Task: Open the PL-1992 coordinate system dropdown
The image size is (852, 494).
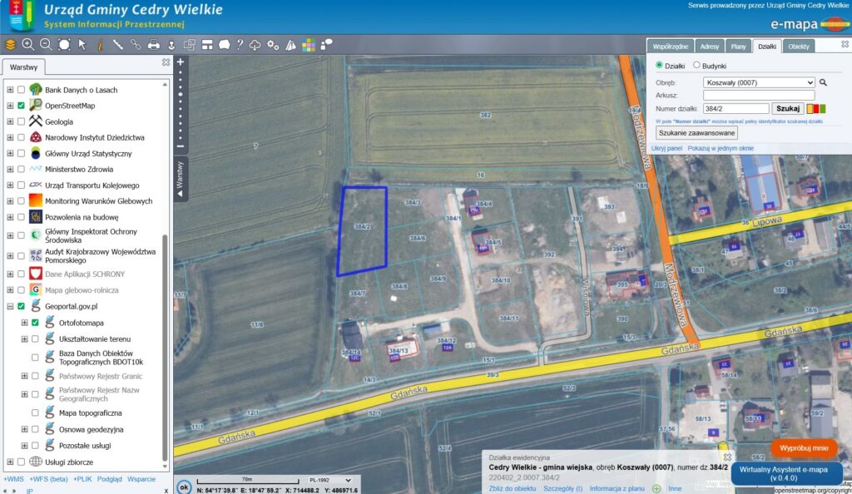Action: (329, 481)
